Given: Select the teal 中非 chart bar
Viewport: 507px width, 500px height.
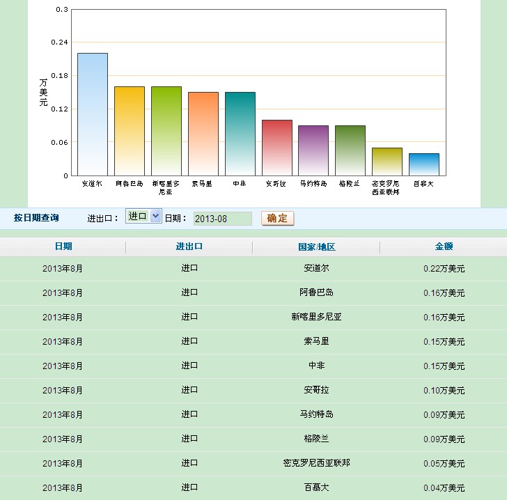Looking at the screenshot, I should click(x=240, y=134).
